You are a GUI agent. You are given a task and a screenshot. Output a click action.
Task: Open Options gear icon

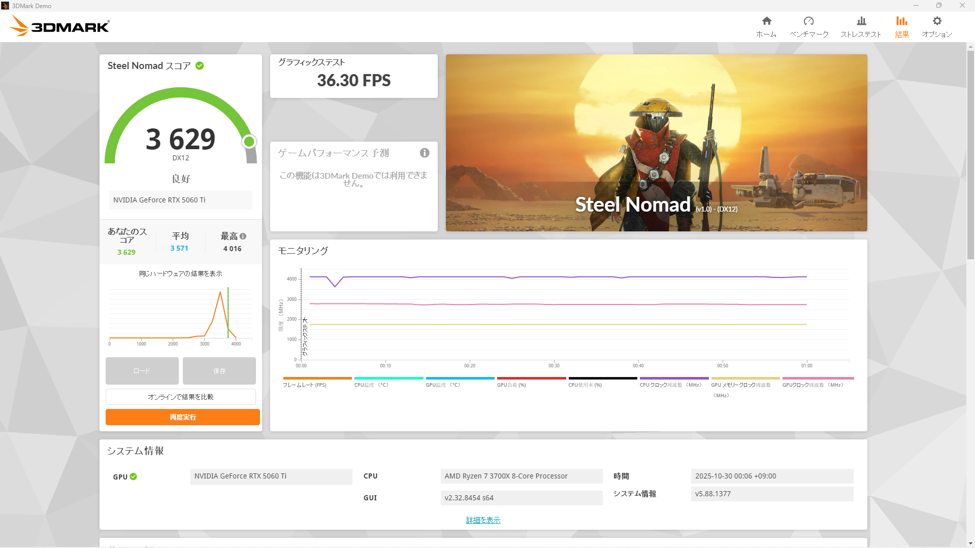[x=937, y=21]
